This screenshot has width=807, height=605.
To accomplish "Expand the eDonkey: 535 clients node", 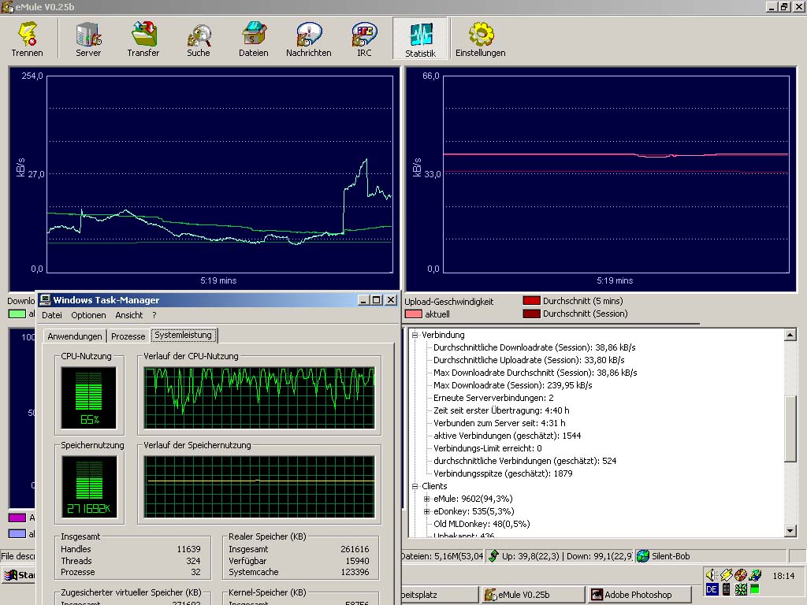I will click(x=426, y=511).
